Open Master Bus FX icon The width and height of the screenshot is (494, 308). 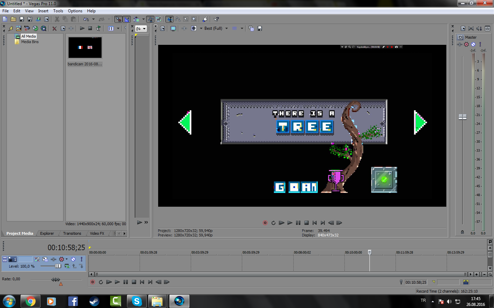(459, 44)
